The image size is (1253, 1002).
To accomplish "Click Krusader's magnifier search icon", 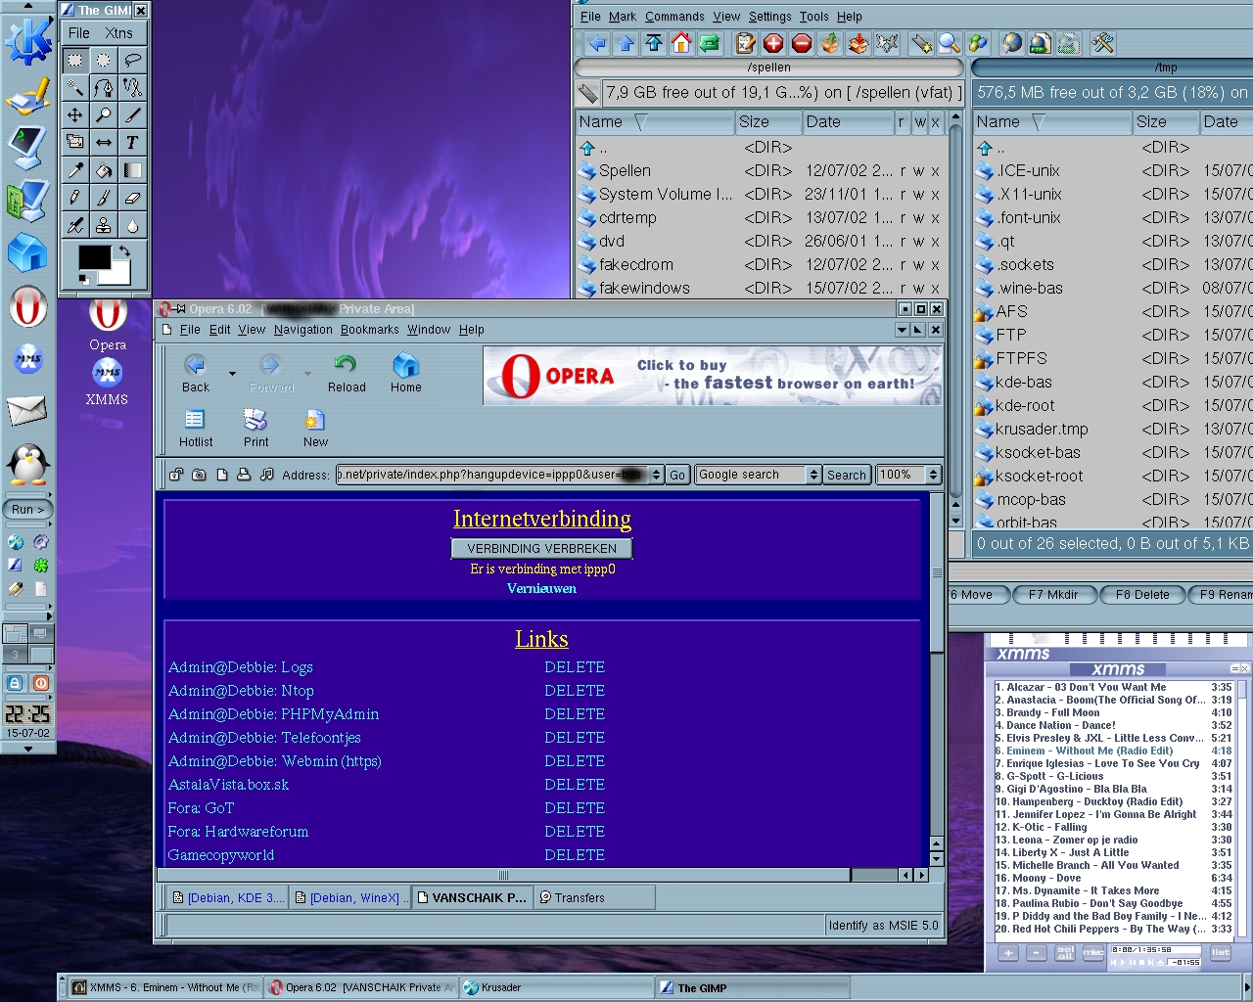I will (949, 43).
